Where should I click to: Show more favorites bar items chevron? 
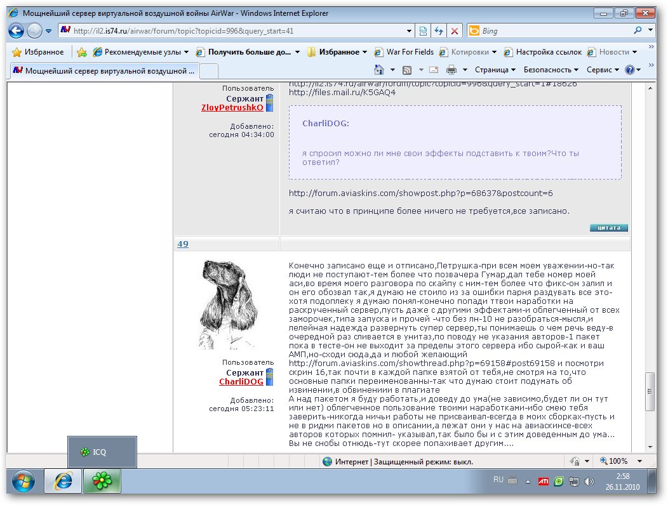tap(651, 46)
